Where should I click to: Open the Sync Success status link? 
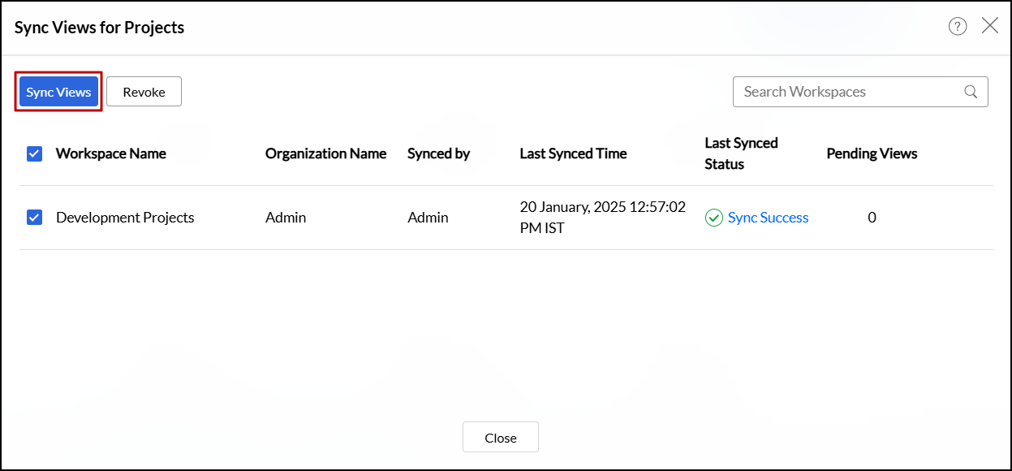point(768,218)
